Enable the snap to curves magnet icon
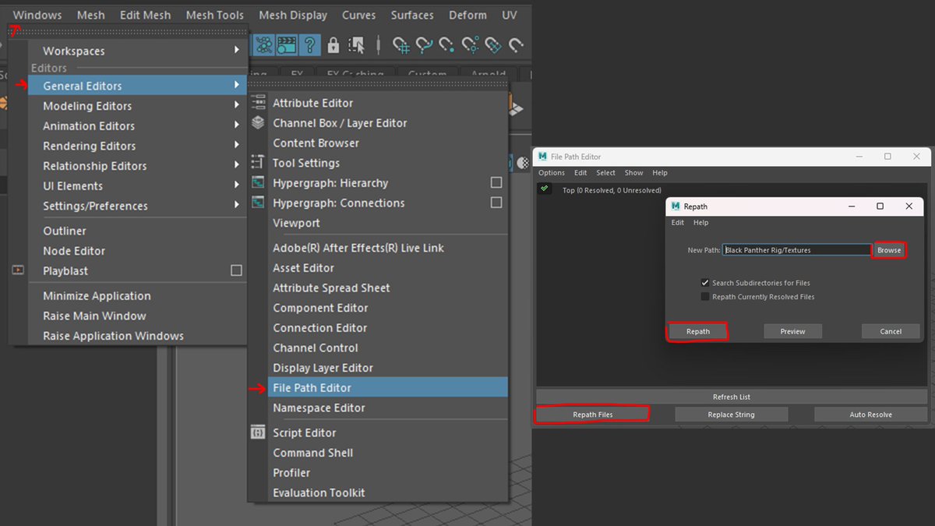Image resolution: width=935 pixels, height=526 pixels. (x=425, y=45)
